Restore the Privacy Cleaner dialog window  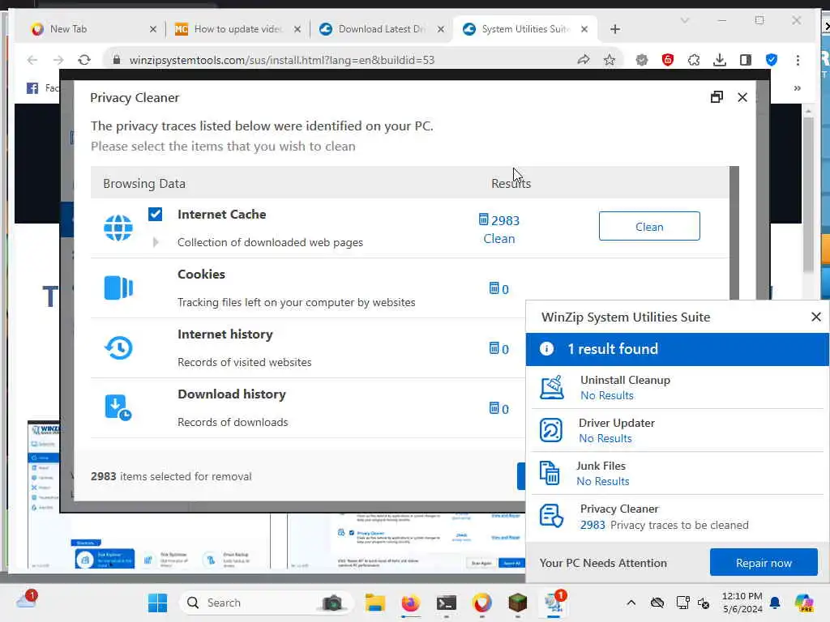[717, 97]
